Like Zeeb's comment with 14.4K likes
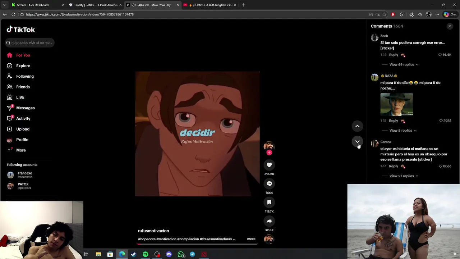Viewport: 460px width, 259px height. (x=440, y=55)
